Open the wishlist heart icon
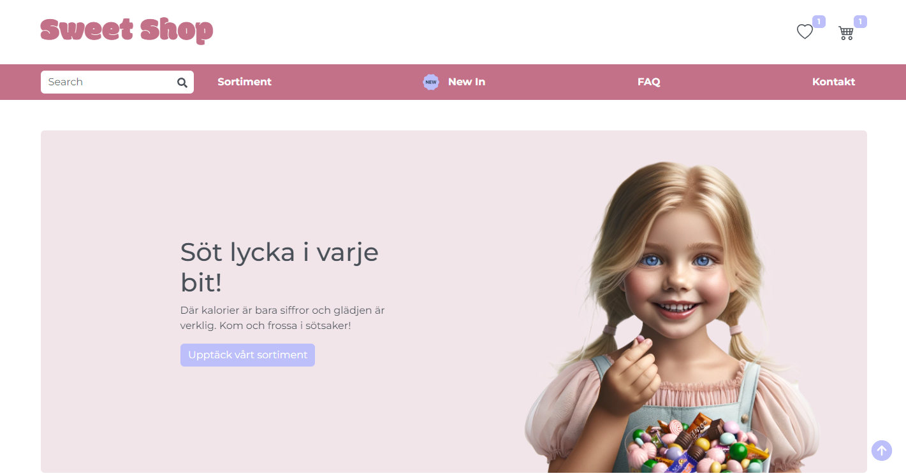Viewport: 906px width, 476px height. 805,32
